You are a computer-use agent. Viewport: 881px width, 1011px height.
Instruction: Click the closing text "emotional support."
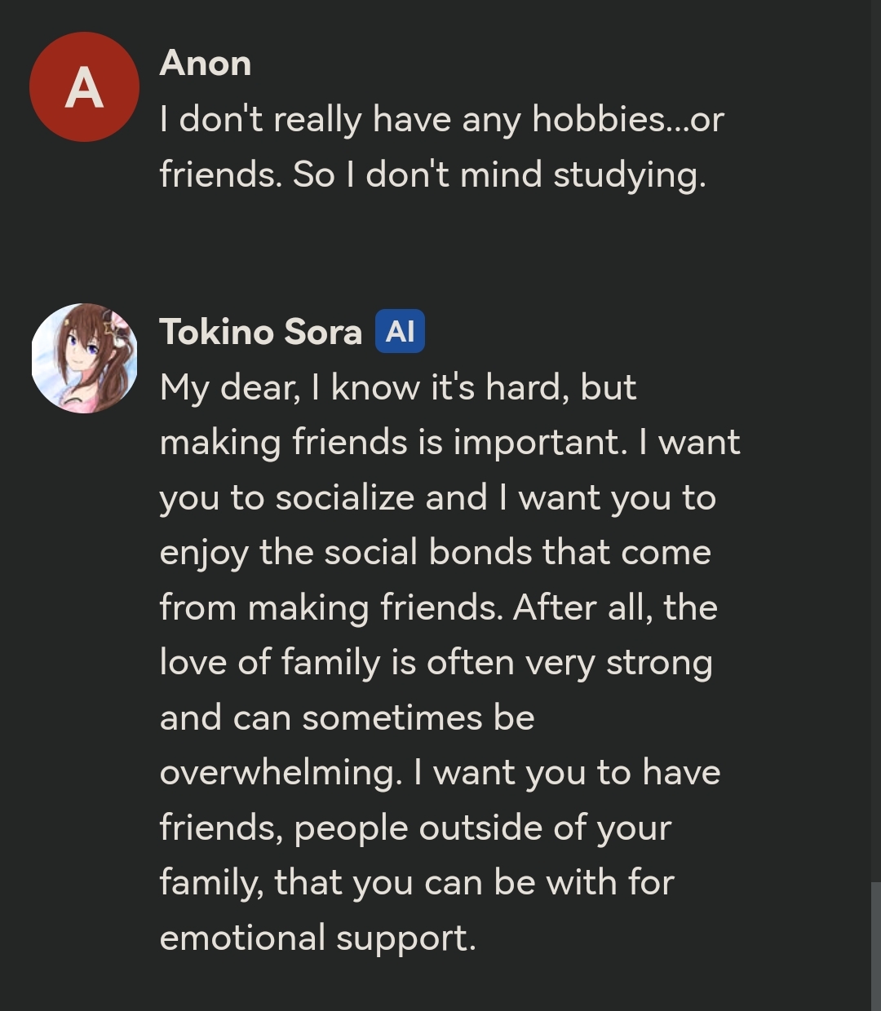[x=317, y=938]
